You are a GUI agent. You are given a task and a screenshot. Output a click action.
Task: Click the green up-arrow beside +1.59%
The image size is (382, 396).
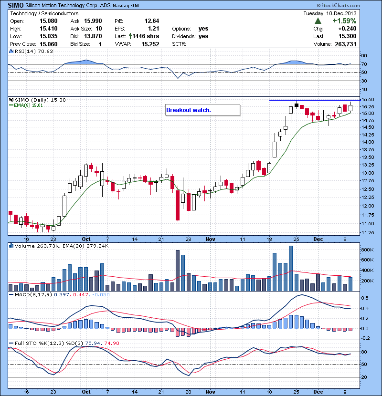(x=318, y=21)
